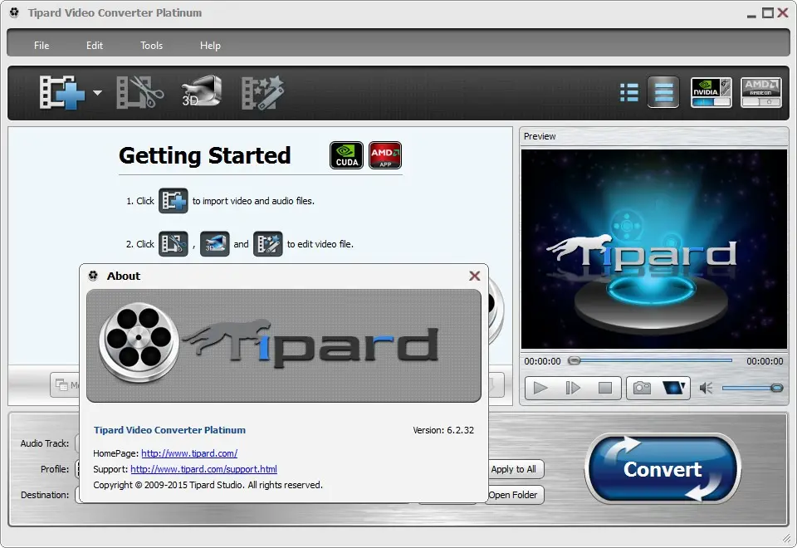
Task: Click import file icon in step 1
Action: 174,201
